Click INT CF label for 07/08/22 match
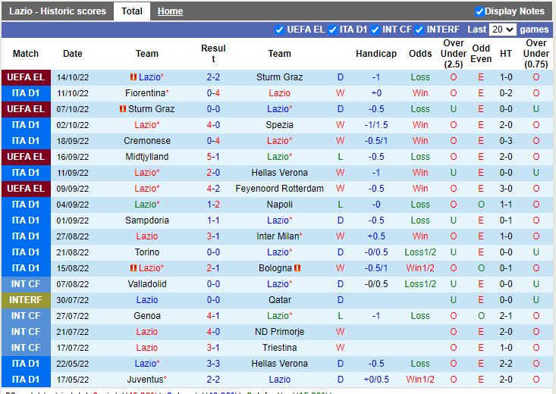 [26, 284]
